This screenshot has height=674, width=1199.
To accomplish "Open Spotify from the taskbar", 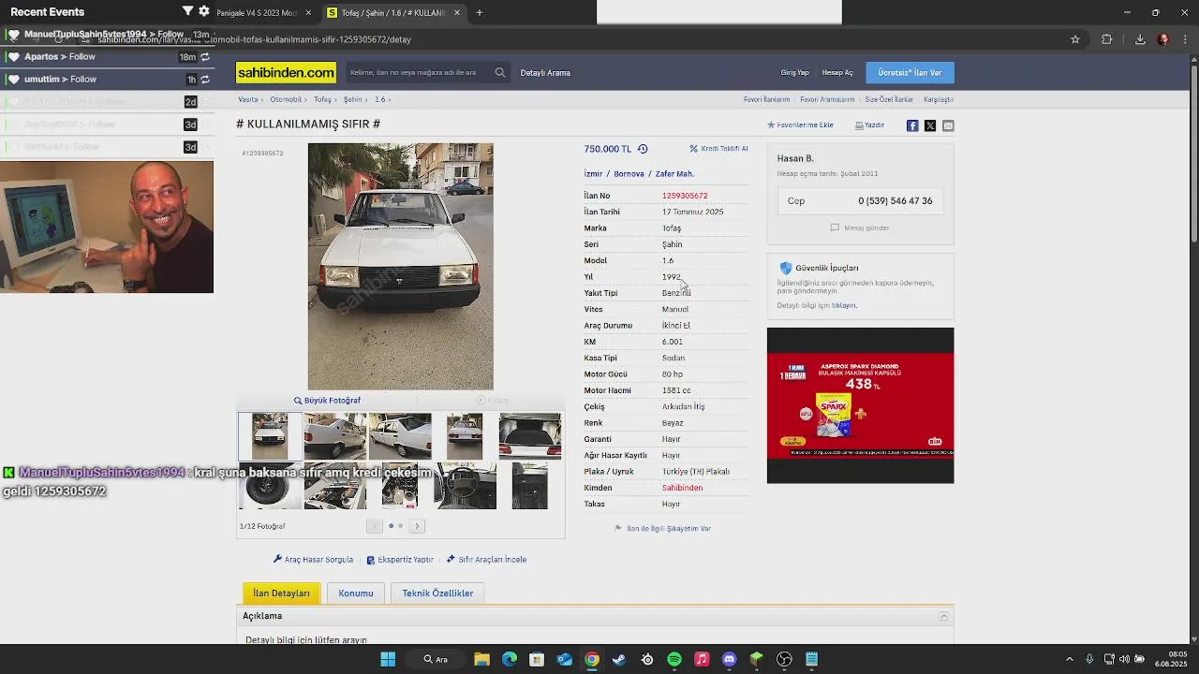I will (x=674, y=659).
